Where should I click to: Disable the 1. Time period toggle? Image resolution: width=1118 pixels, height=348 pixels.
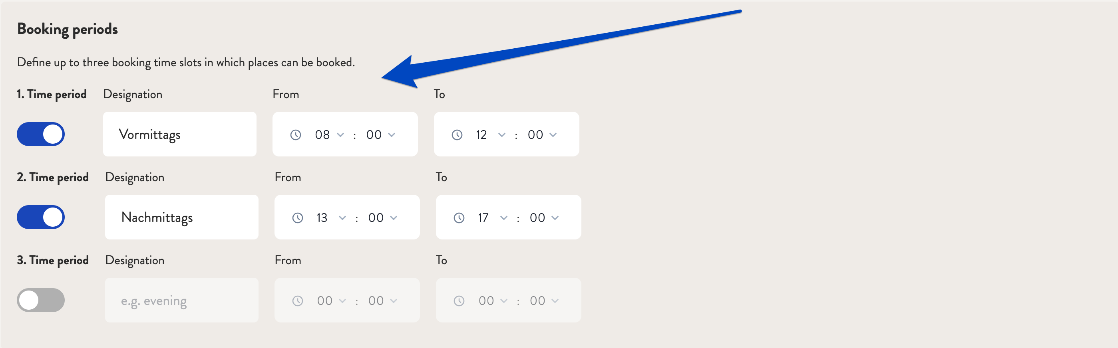[41, 134]
